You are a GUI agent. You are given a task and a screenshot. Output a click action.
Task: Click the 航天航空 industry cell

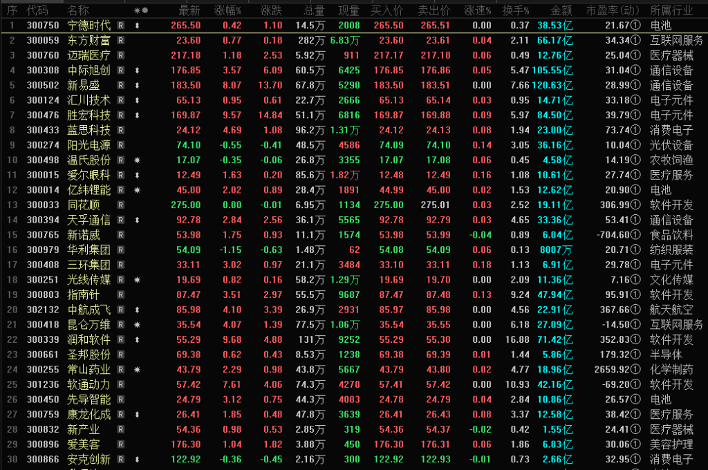(x=671, y=310)
